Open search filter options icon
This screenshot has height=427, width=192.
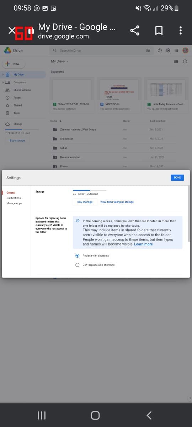(x=148, y=51)
